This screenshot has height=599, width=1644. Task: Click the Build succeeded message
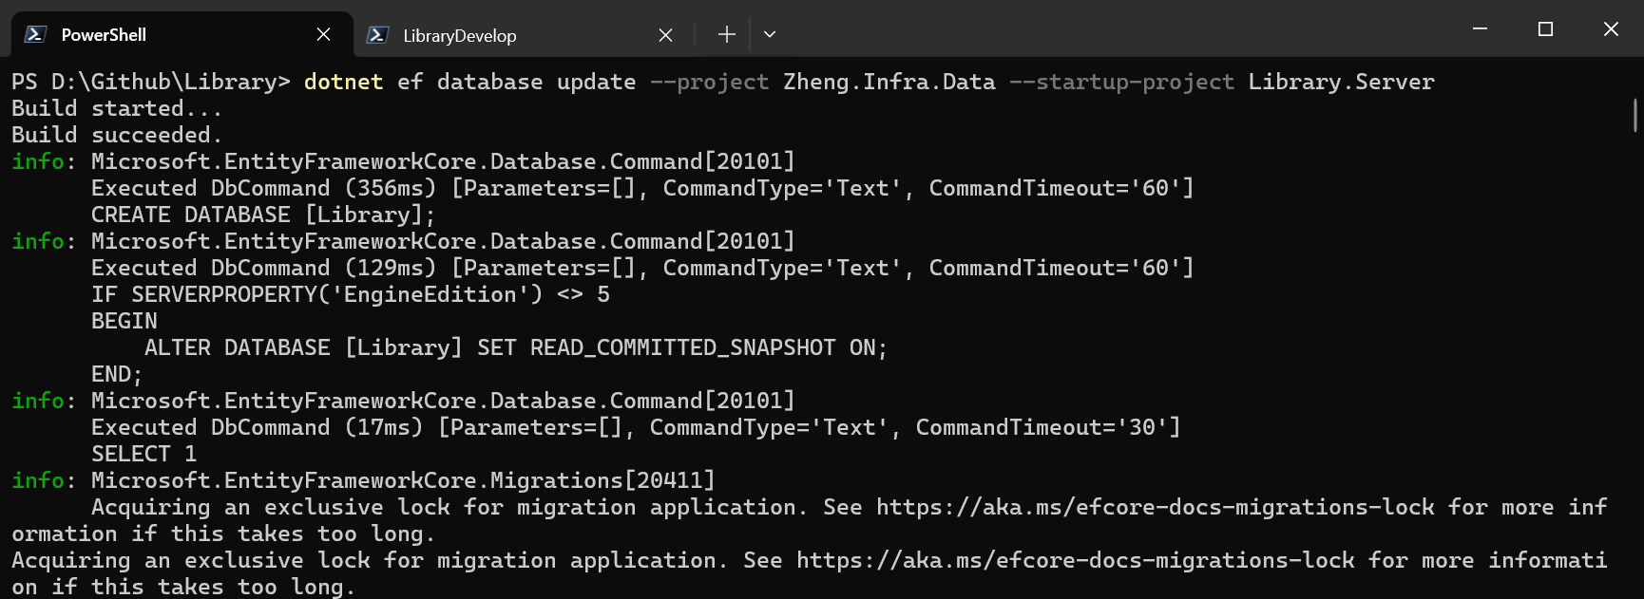[x=116, y=136]
